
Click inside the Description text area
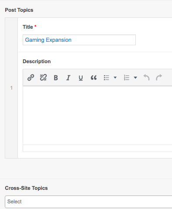click(98, 115)
